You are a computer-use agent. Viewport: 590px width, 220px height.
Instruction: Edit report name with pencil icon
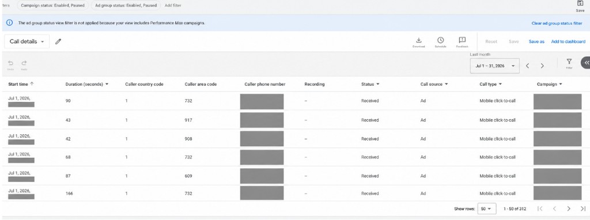pos(58,41)
